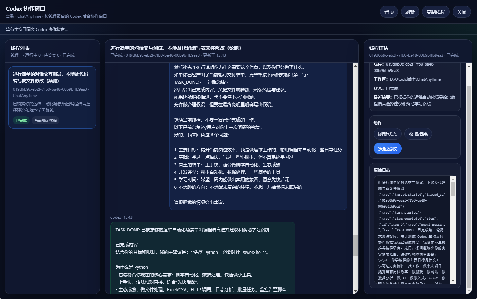Click the blue 发起验收 button
Image resolution: width=477 pixels, height=299 pixels.
pyautogui.click(x=388, y=149)
